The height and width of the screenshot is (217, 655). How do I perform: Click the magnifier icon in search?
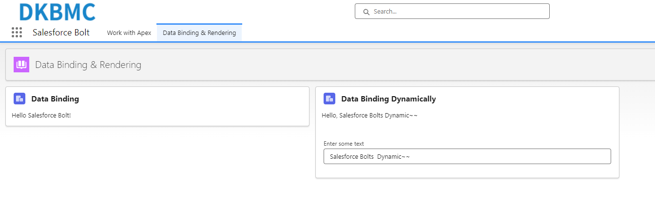click(366, 12)
